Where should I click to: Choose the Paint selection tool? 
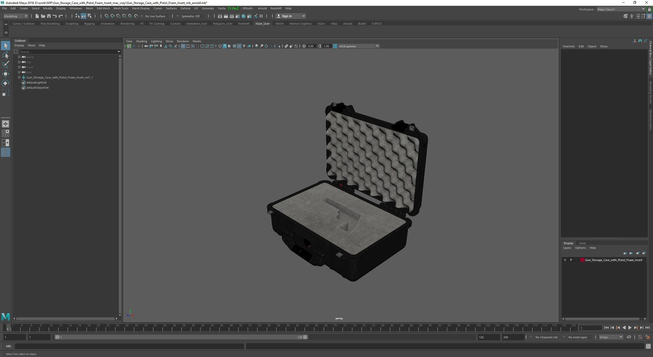point(5,64)
